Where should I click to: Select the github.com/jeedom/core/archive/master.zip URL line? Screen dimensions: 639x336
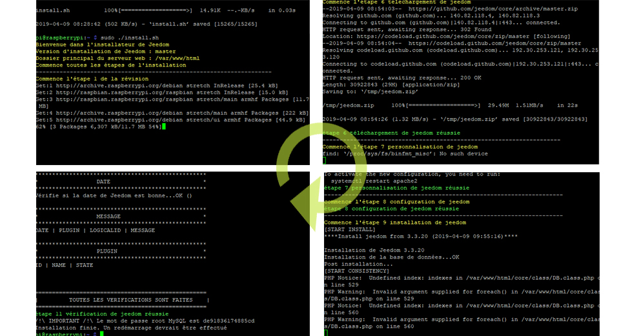tap(450, 8)
